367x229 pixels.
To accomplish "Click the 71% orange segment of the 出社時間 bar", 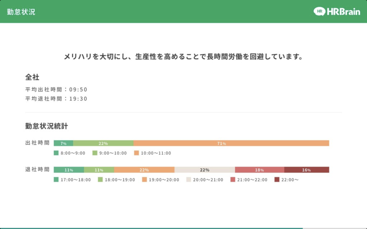I will [x=231, y=143].
